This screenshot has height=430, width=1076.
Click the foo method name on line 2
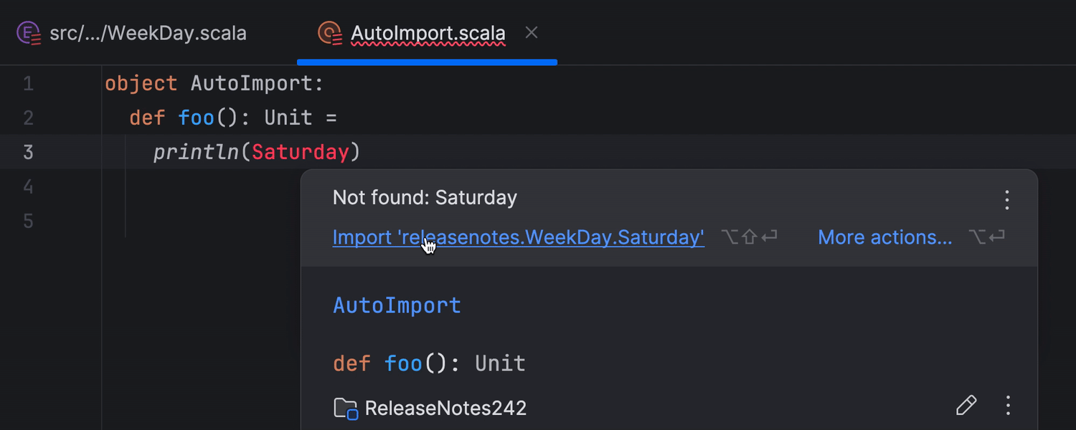(x=196, y=118)
